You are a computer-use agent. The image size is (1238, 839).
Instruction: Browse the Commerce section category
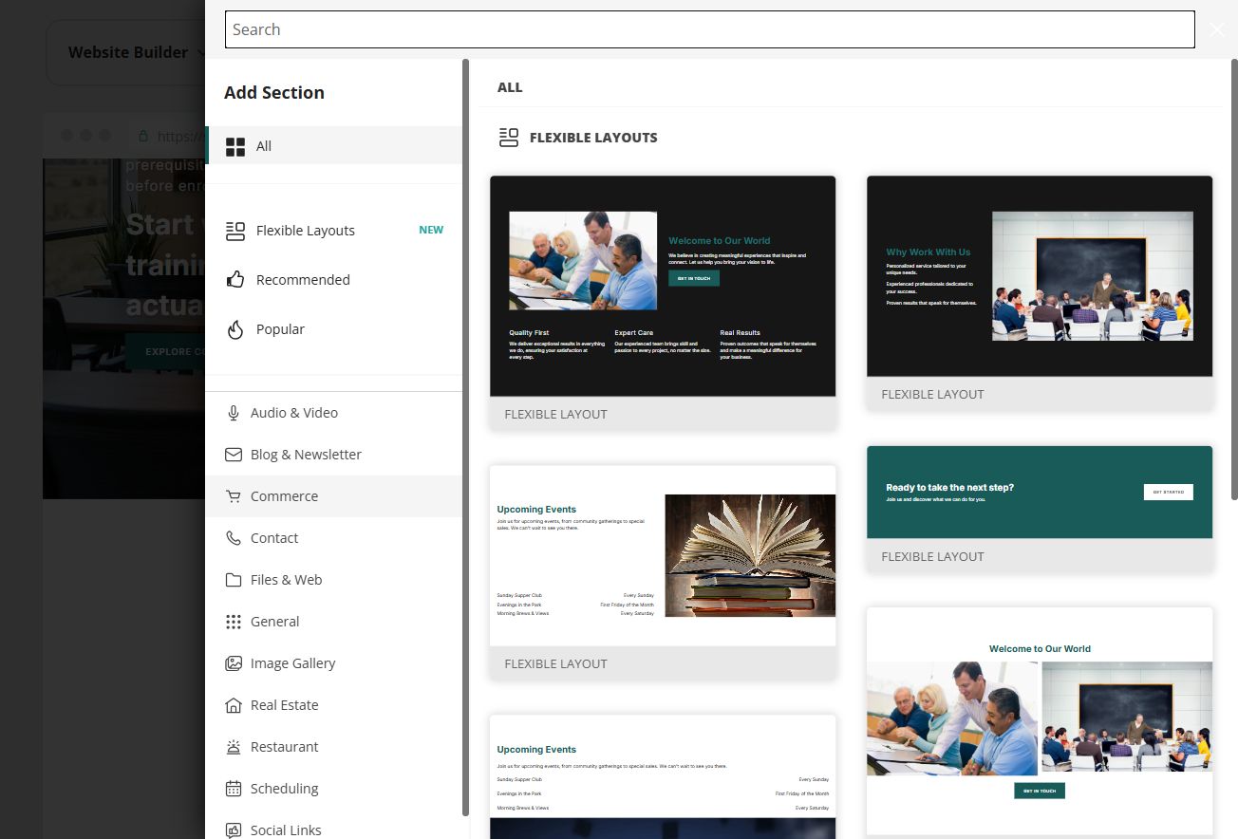[x=333, y=496]
